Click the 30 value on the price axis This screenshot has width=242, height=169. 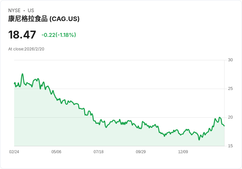coord(230,60)
